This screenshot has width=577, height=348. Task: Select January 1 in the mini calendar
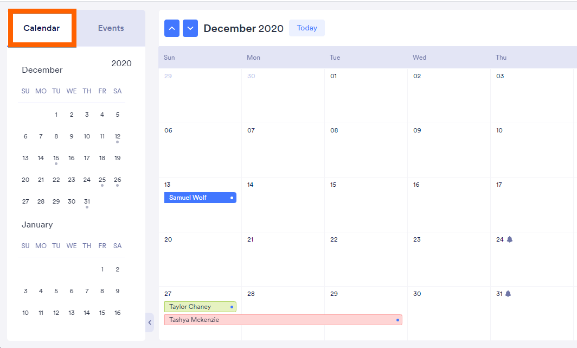pyautogui.click(x=102, y=269)
